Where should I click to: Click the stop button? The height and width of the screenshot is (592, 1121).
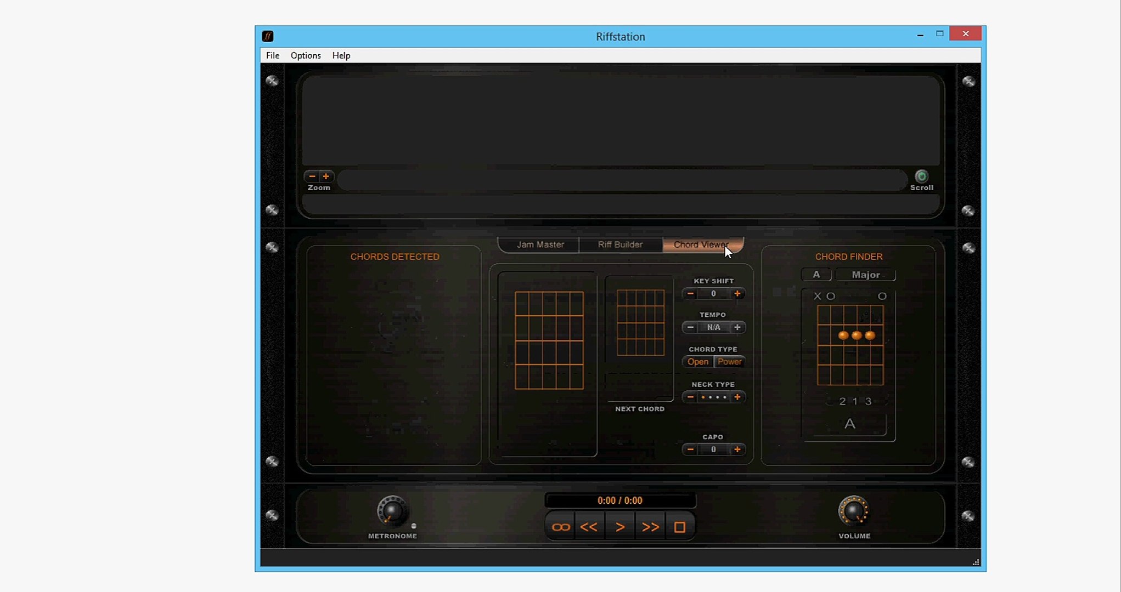pyautogui.click(x=680, y=527)
